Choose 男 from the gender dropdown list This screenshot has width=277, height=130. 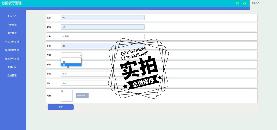[x=71, y=62]
